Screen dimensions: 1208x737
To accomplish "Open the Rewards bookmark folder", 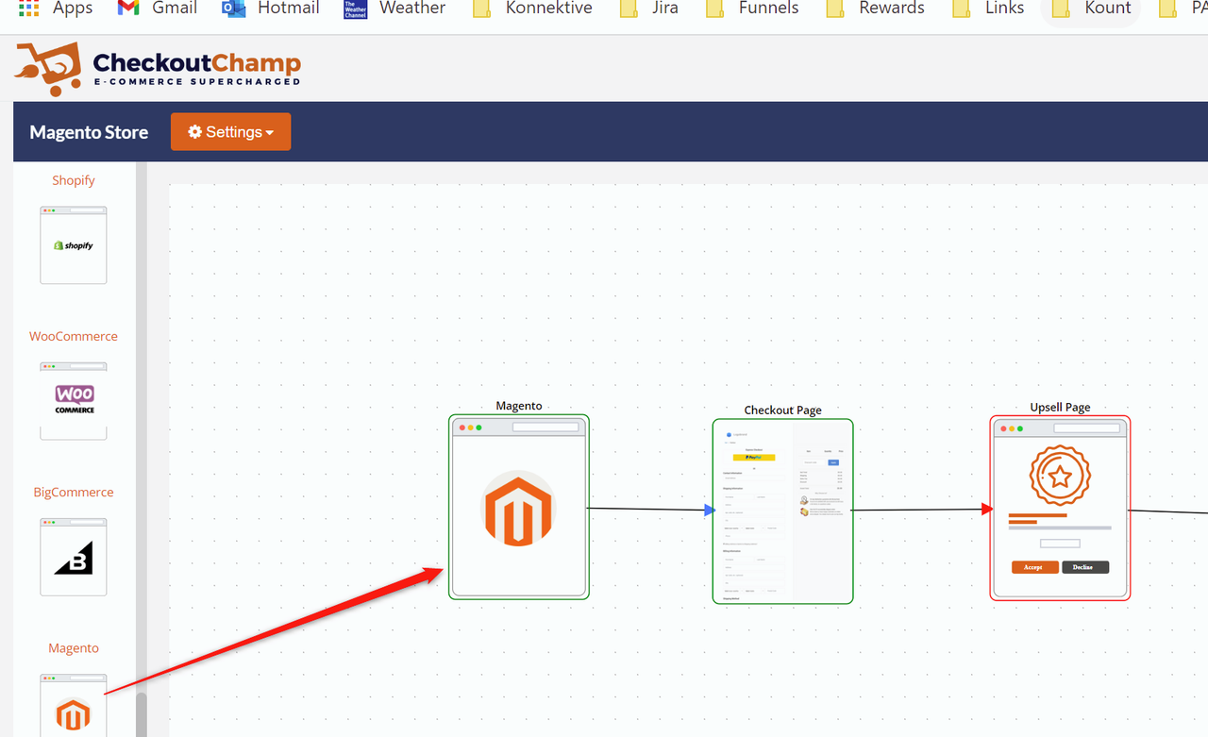I will tap(877, 8).
